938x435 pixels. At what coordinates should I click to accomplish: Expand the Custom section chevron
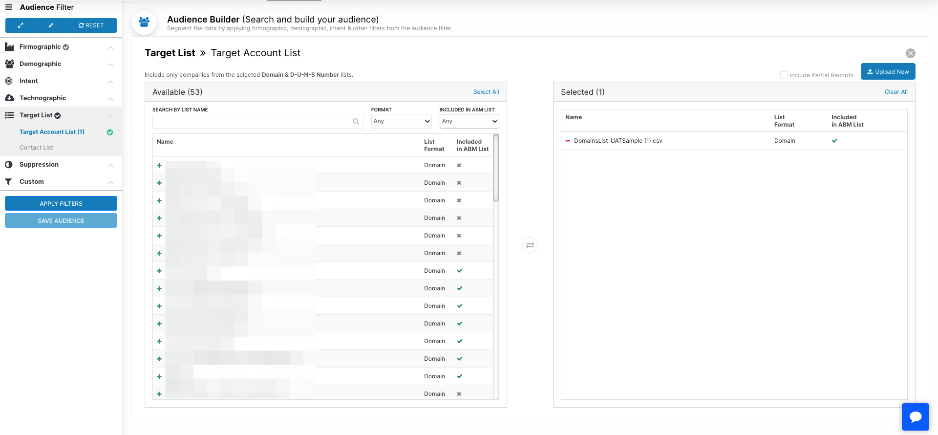(110, 182)
